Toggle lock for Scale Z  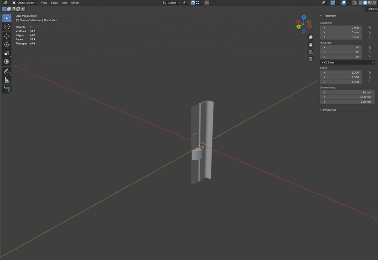click(370, 82)
